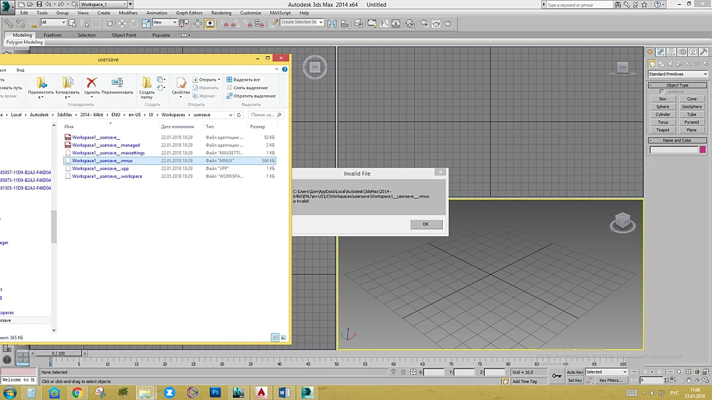
Task: Toggle the Selection Lock icon
Action: [403, 372]
